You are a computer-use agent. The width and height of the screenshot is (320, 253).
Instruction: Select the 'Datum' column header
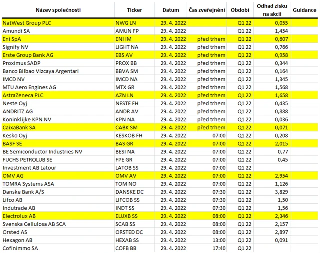171,10
